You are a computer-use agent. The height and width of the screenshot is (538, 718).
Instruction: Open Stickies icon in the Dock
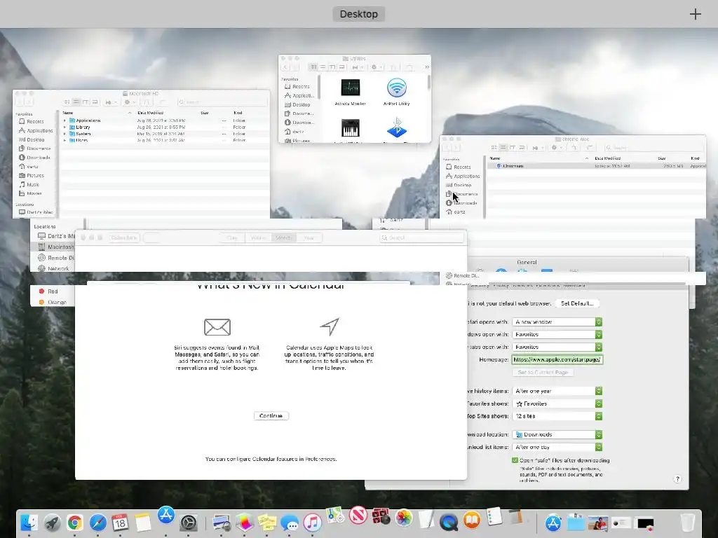pyautogui.click(x=267, y=522)
